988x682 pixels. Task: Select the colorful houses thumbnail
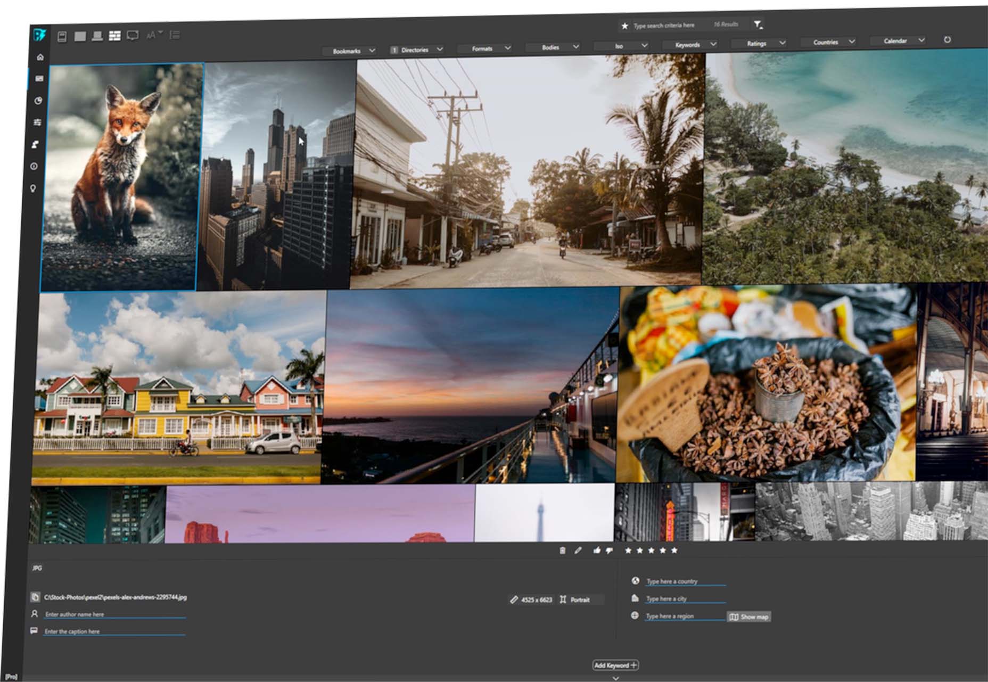[x=178, y=388]
